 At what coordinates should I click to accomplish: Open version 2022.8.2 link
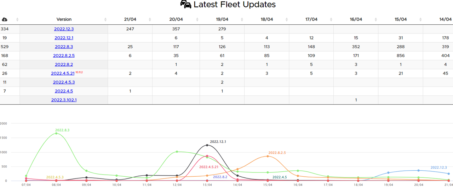click(64, 64)
